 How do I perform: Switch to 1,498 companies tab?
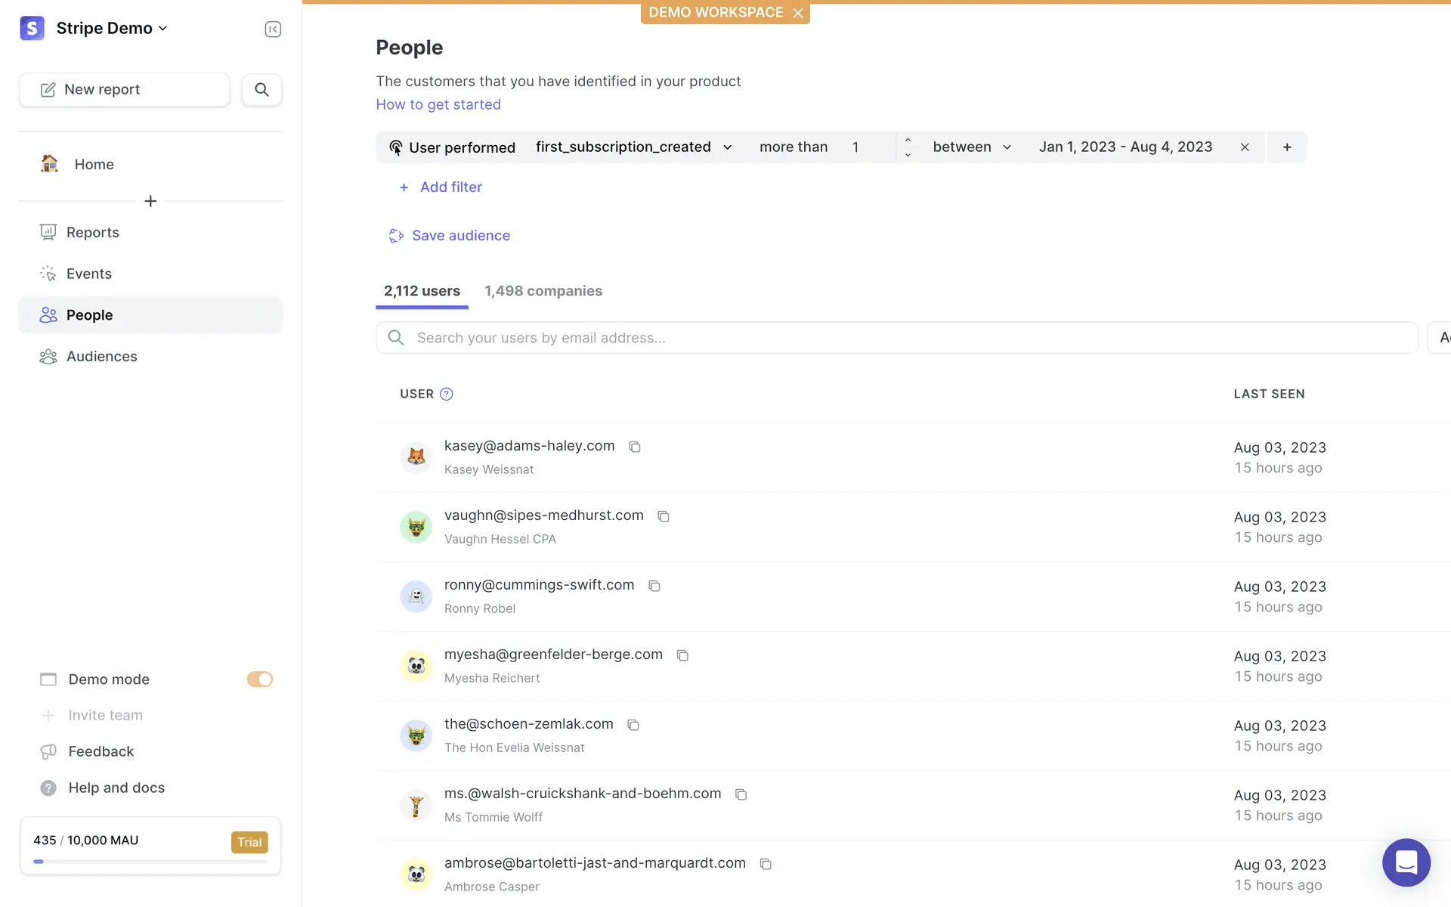pos(543,291)
